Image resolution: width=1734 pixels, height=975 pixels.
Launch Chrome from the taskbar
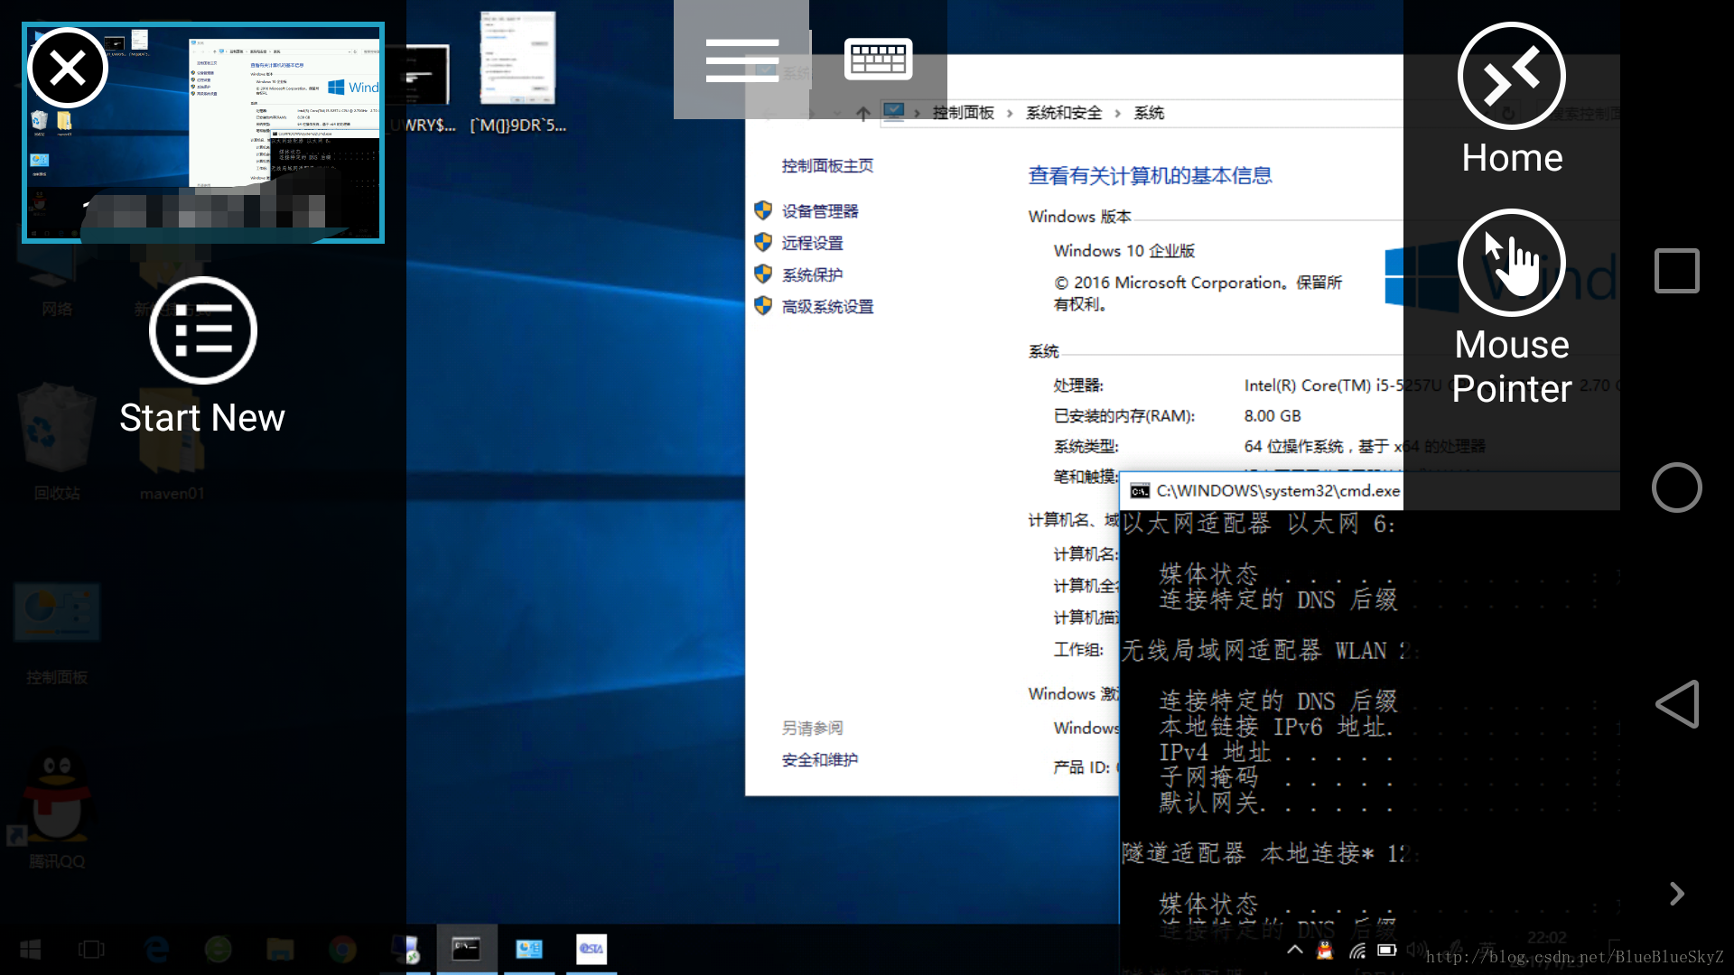pos(342,949)
